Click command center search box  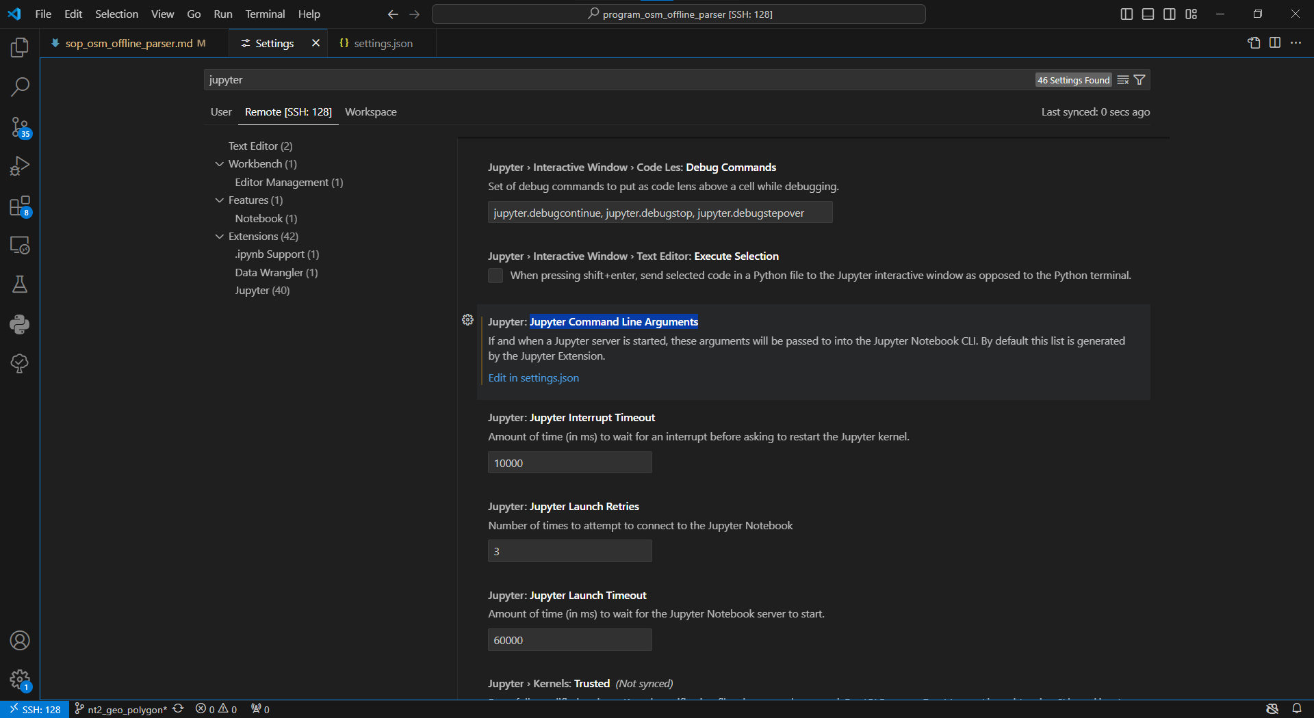(679, 14)
